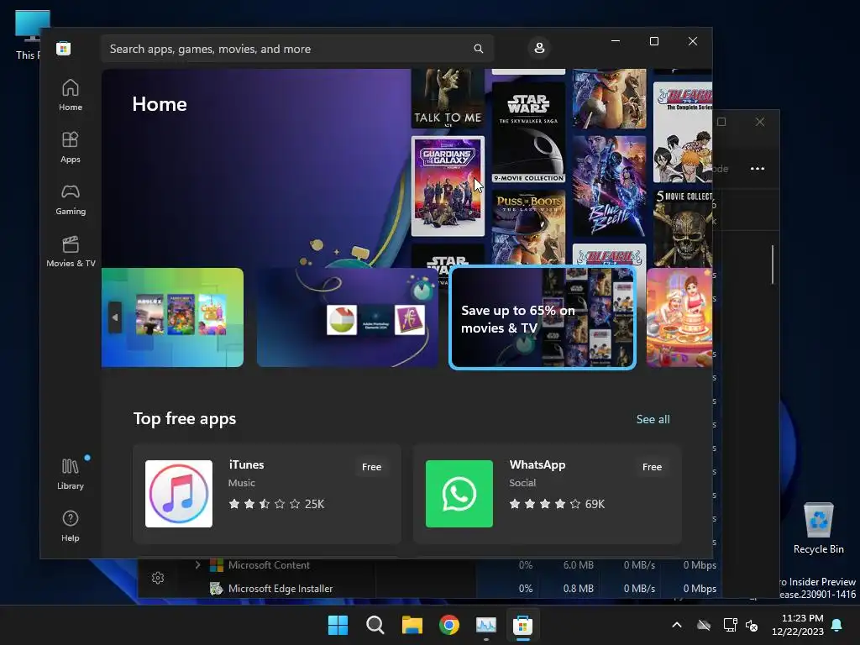Image resolution: width=860 pixels, height=645 pixels.
Task: Open notification bell in taskbar
Action: (837, 625)
